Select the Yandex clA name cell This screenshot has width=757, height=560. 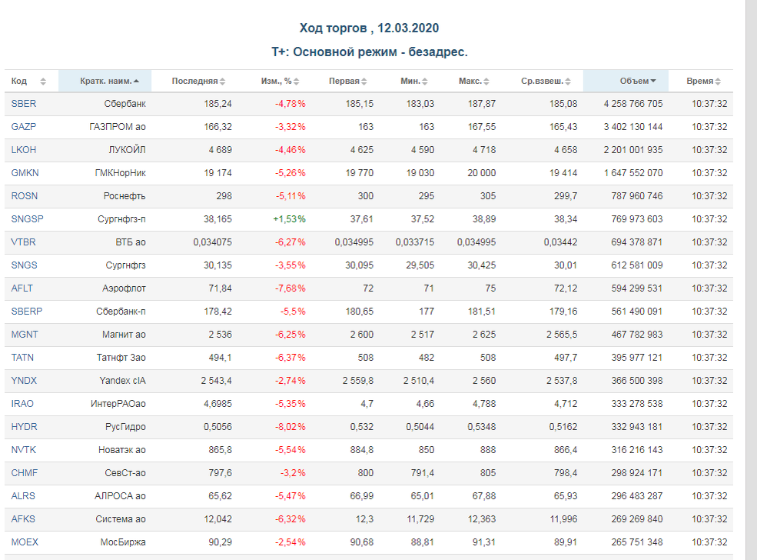pos(123,381)
